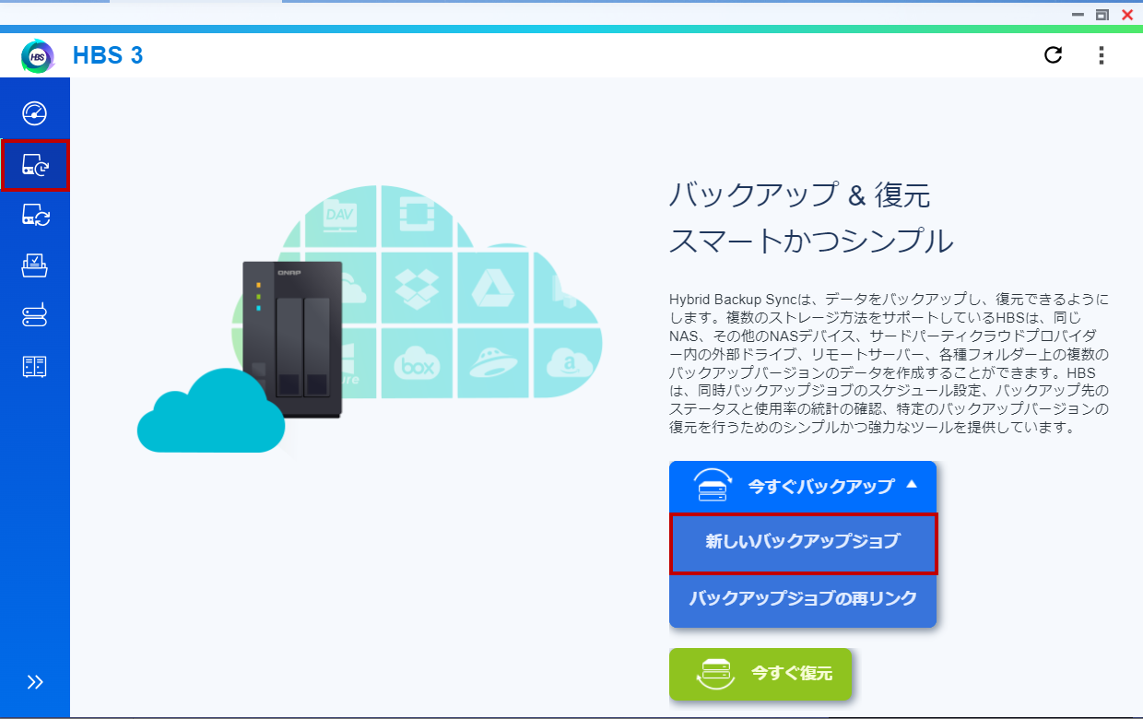Choose 新しいバックアップジョブ menu item
1143x719 pixels.
[x=803, y=543]
